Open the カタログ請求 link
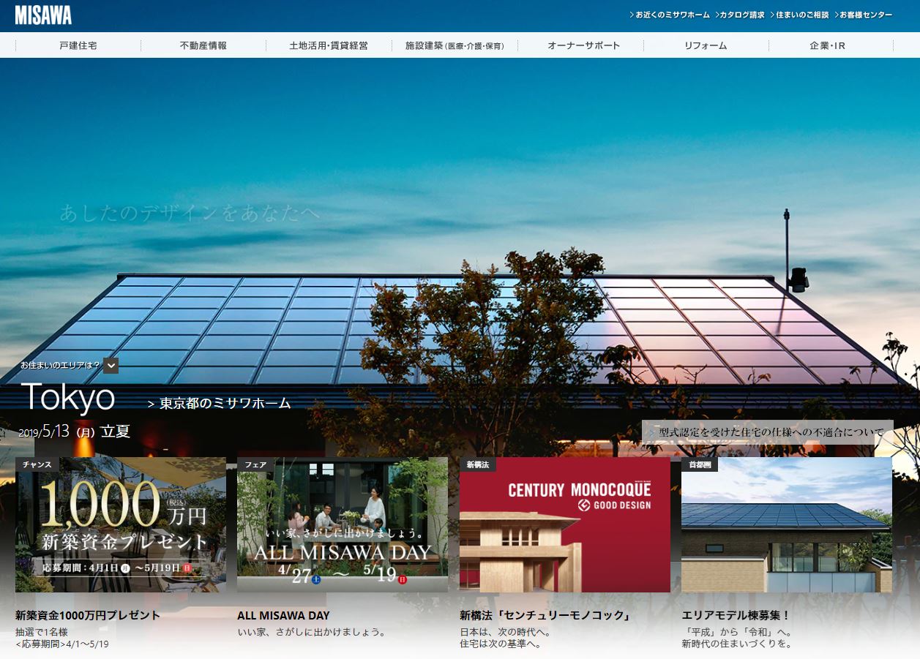 (x=739, y=15)
